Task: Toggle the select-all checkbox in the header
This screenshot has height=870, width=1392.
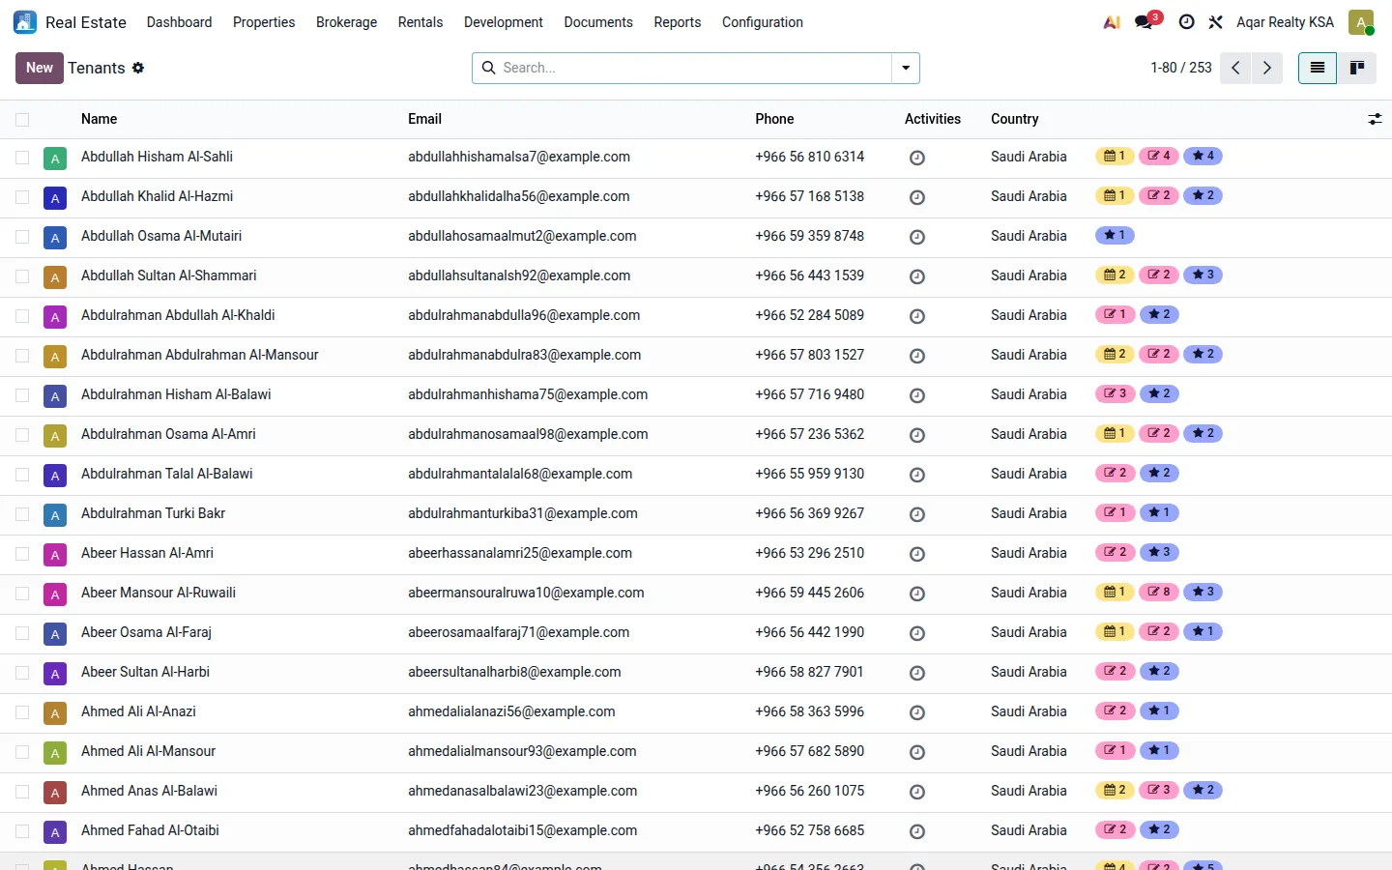Action: 22,119
